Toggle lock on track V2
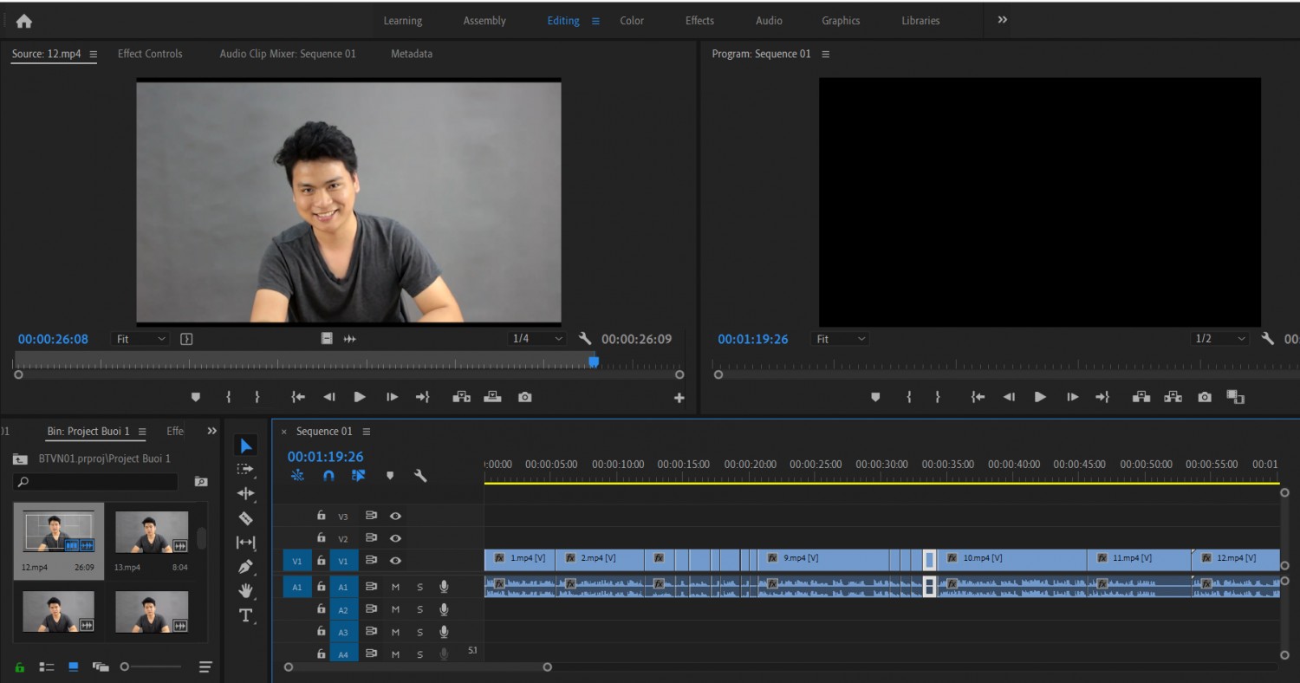Image resolution: width=1300 pixels, height=683 pixels. click(x=322, y=537)
